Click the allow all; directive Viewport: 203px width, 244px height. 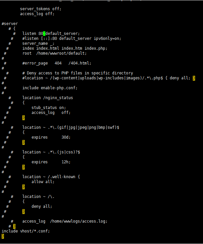(43, 182)
